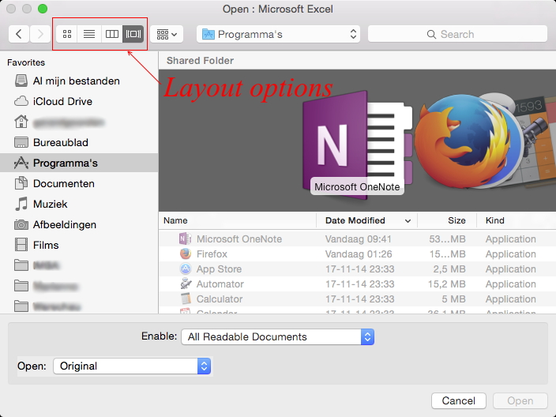The image size is (556, 417).
Task: Click the Firefox icon in list
Action: (185, 254)
